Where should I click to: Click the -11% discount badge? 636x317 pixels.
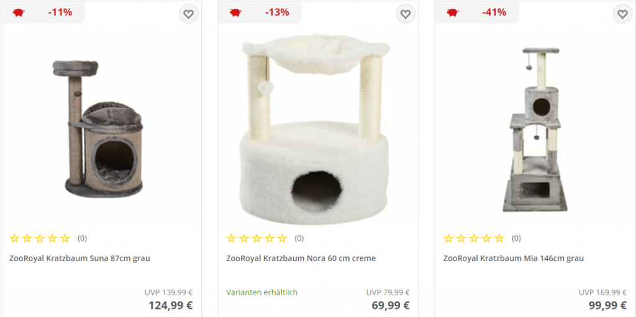pos(60,12)
